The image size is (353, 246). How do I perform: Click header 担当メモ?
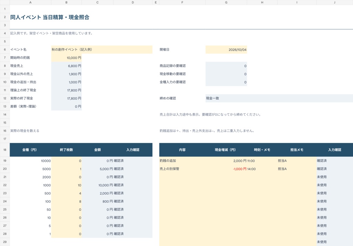(297, 150)
